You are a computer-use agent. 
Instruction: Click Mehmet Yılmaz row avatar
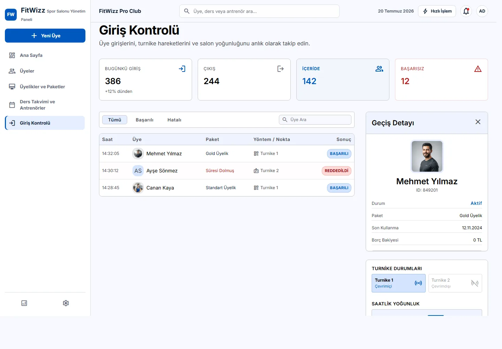tap(138, 154)
